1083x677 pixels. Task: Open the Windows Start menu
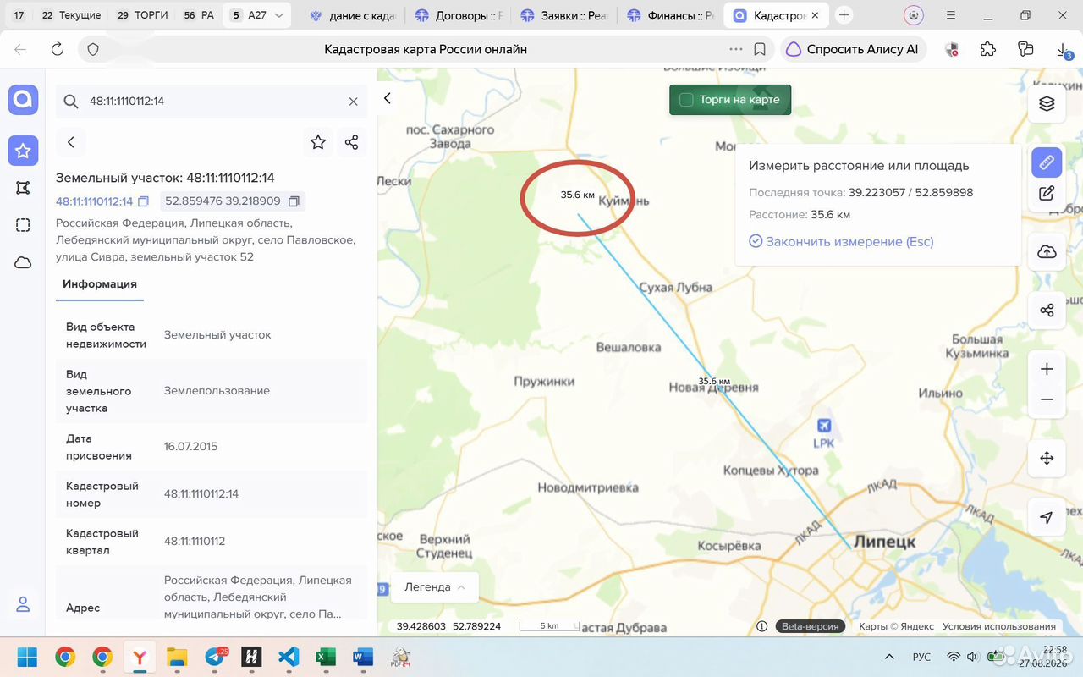pyautogui.click(x=27, y=657)
